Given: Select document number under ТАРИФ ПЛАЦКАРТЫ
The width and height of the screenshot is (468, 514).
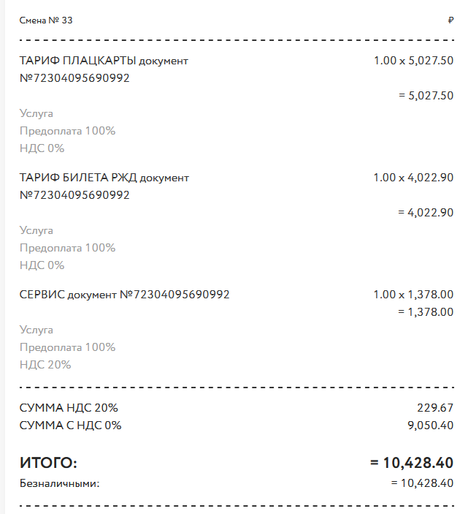Looking at the screenshot, I should point(74,78).
